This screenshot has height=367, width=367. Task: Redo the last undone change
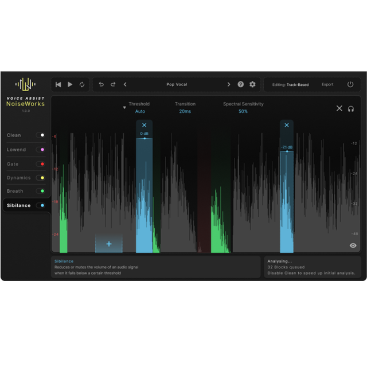113,84
